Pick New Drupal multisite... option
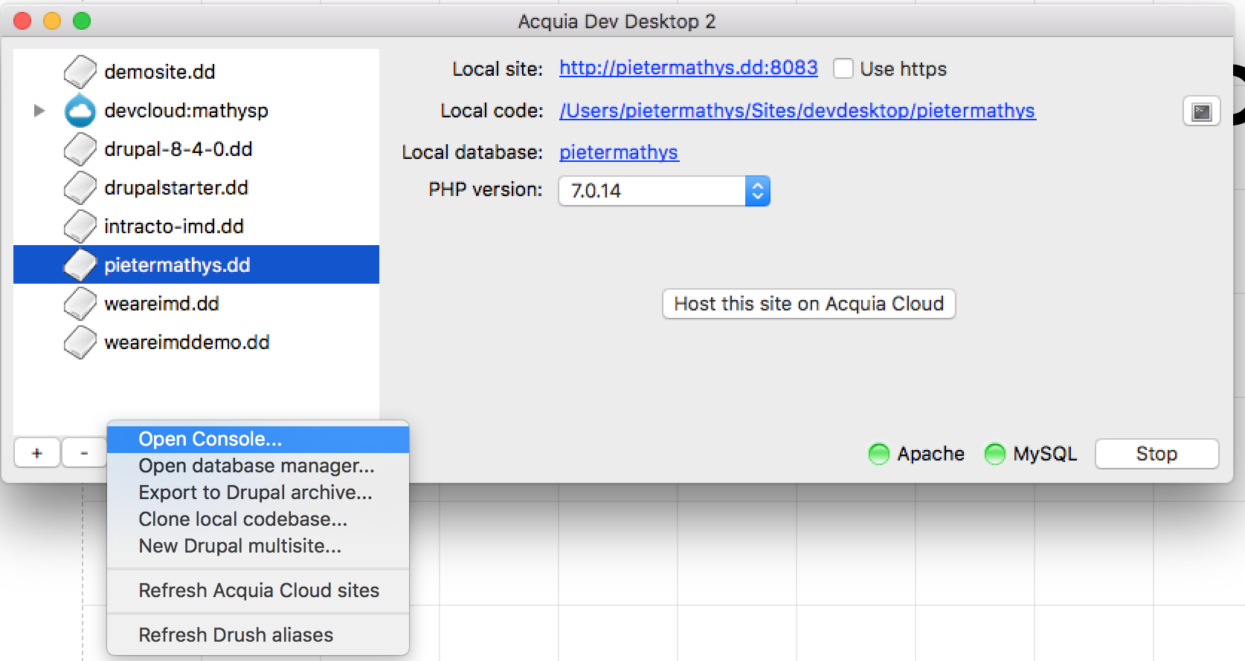Image resolution: width=1245 pixels, height=661 pixels. click(258, 546)
